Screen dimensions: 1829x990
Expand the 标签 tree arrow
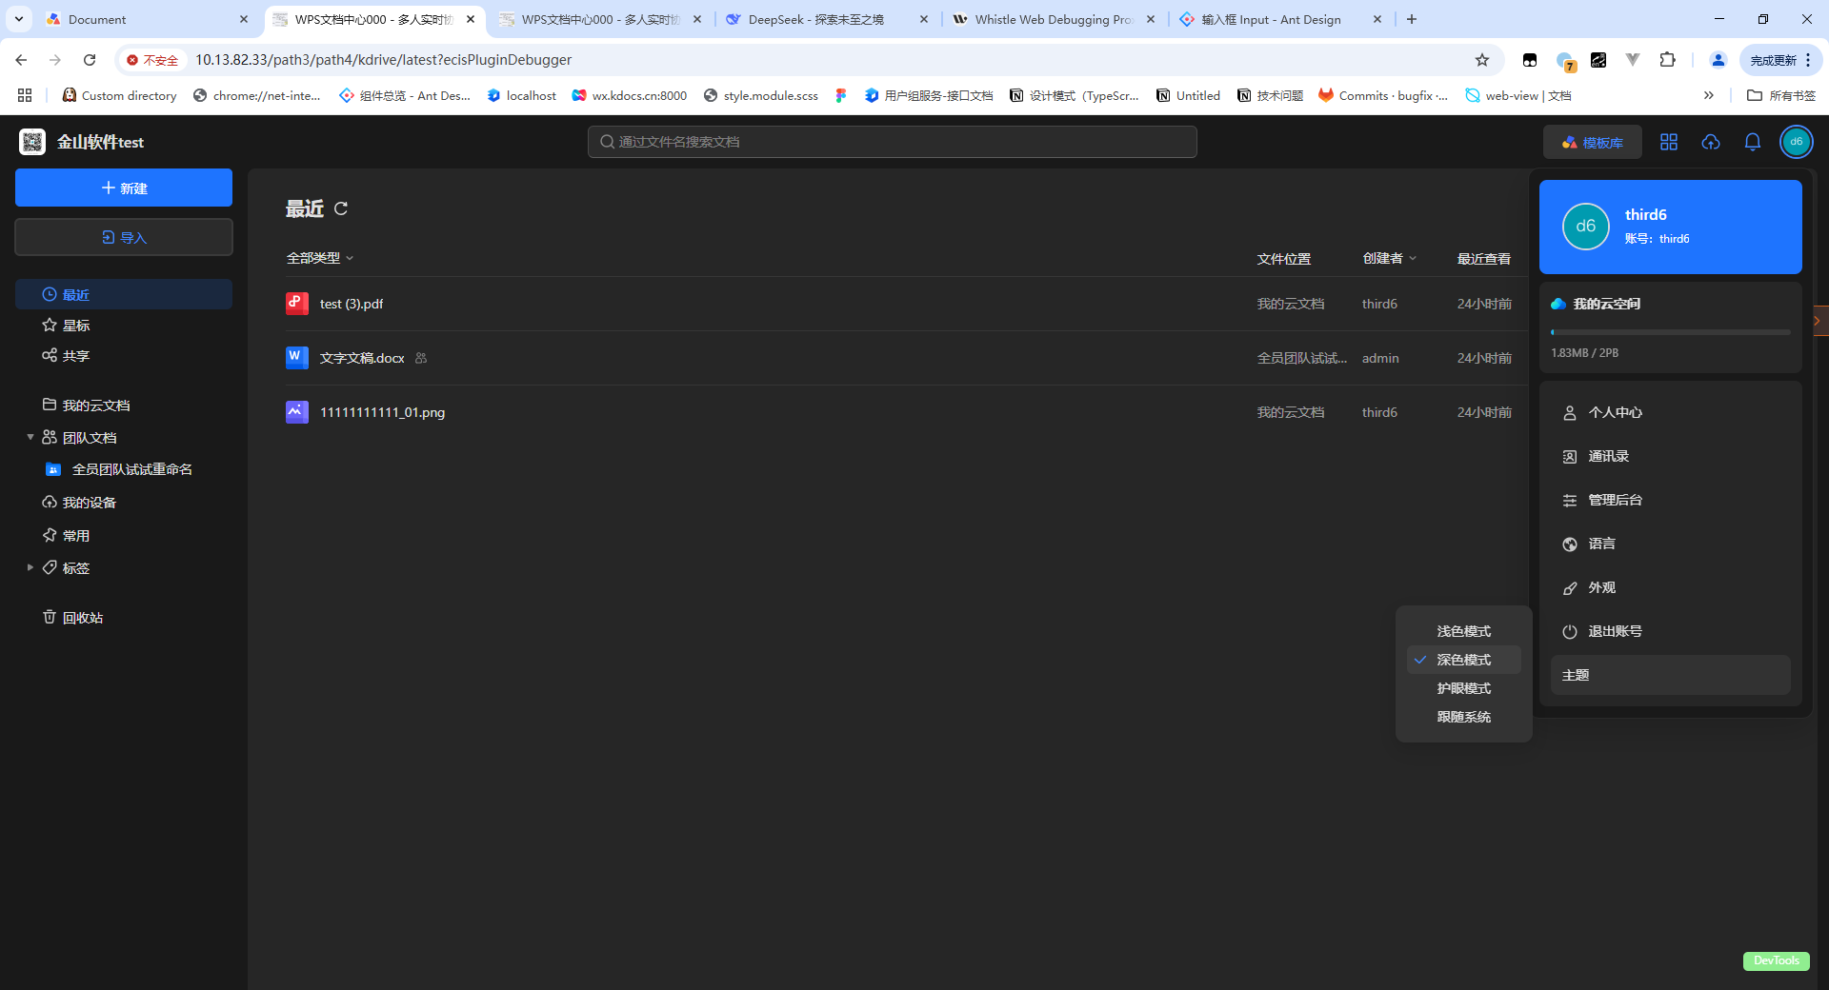click(x=30, y=567)
